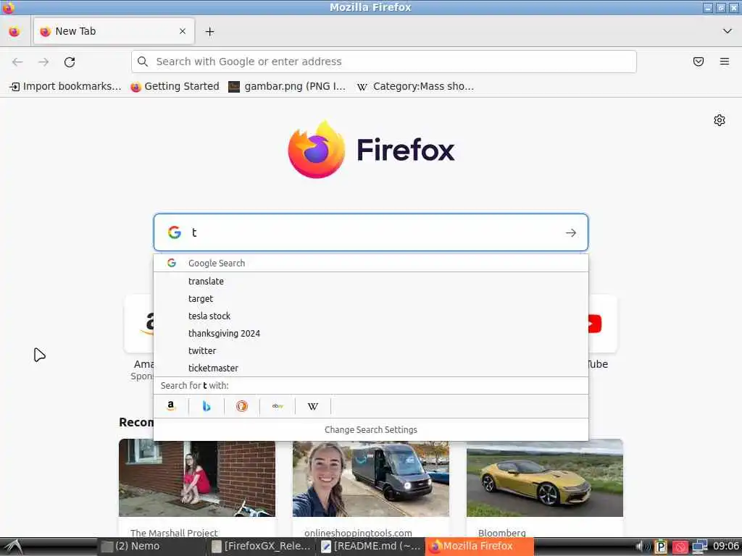Viewport: 742px width, 556px height.
Task: Choose the 'thanksgiving 2024' suggestion
Action: (x=371, y=333)
